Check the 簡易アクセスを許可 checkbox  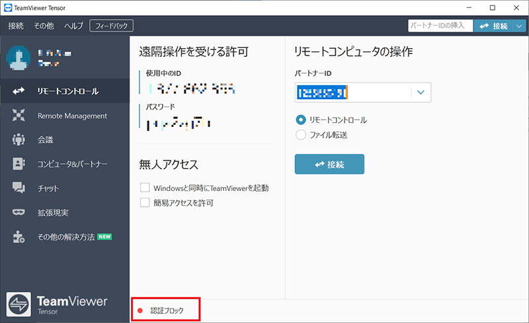pos(145,203)
